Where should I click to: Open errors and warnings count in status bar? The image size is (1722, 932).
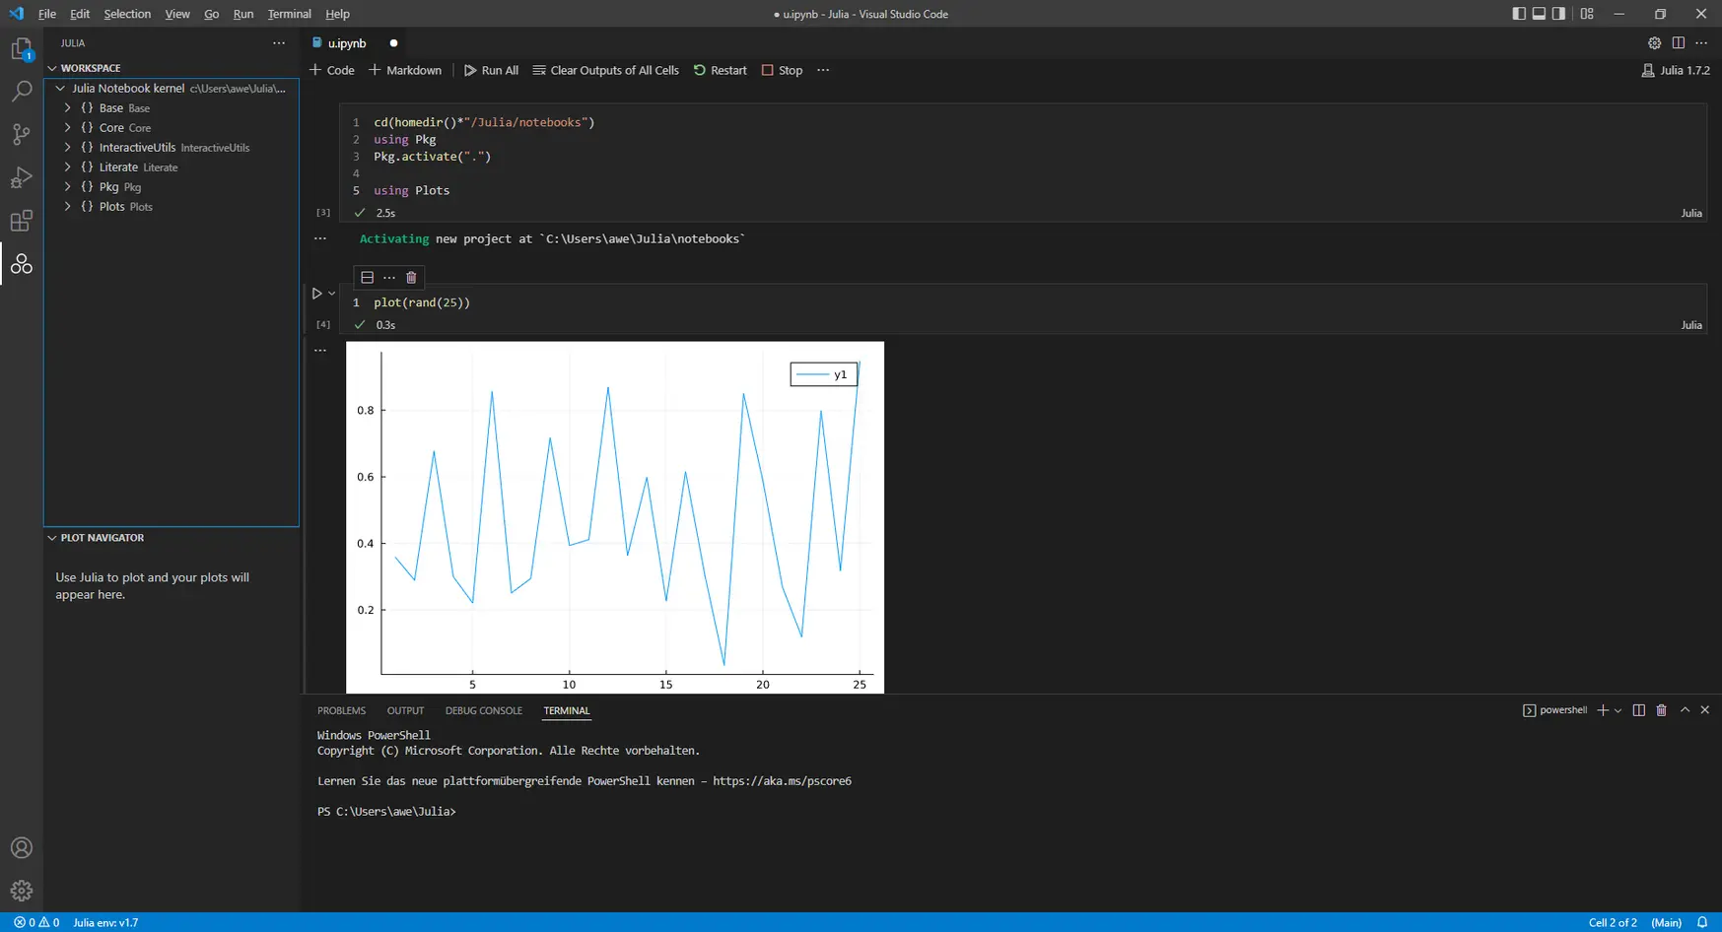click(x=36, y=923)
